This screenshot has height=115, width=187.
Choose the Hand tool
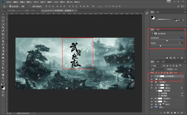point(3,75)
